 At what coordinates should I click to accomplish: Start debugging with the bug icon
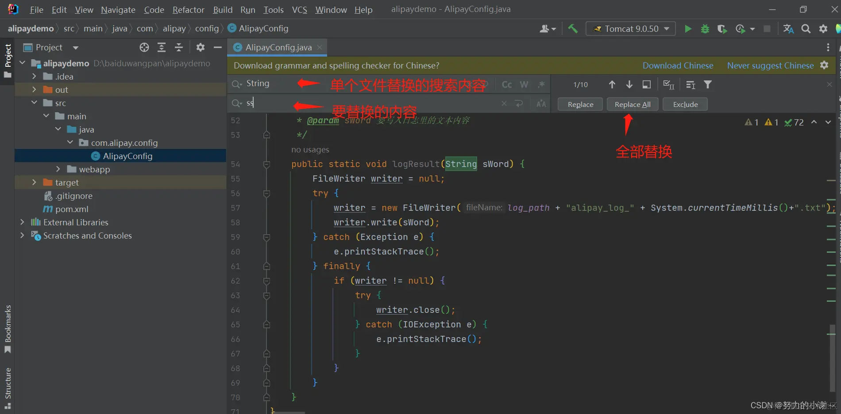[x=705, y=29]
